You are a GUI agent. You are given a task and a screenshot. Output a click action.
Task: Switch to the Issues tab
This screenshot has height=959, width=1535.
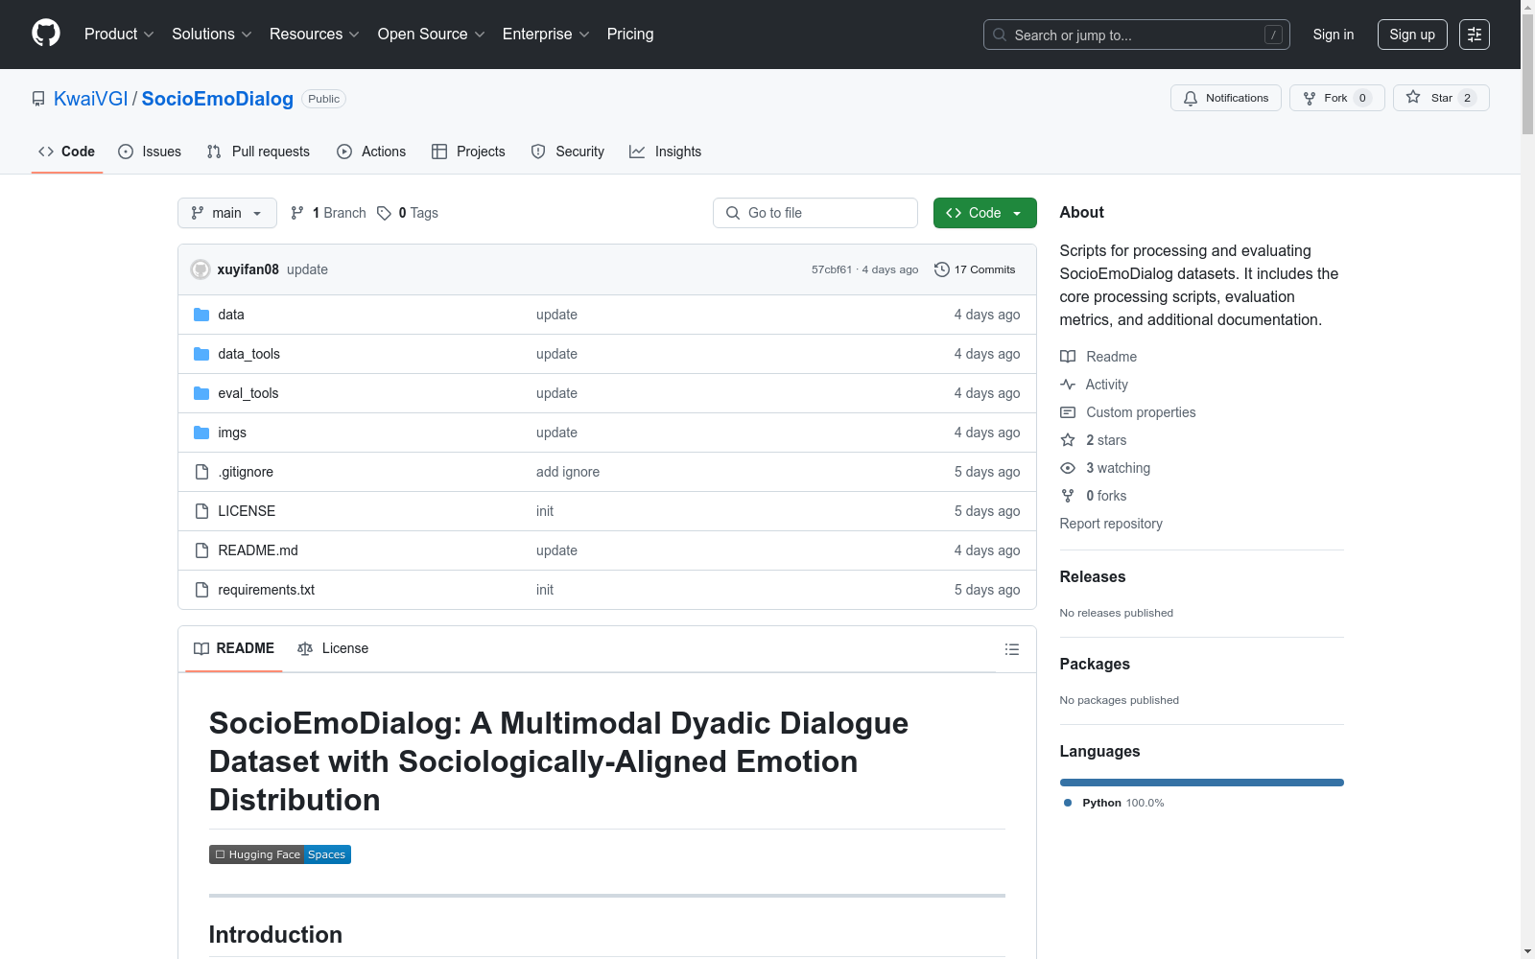coord(150,152)
